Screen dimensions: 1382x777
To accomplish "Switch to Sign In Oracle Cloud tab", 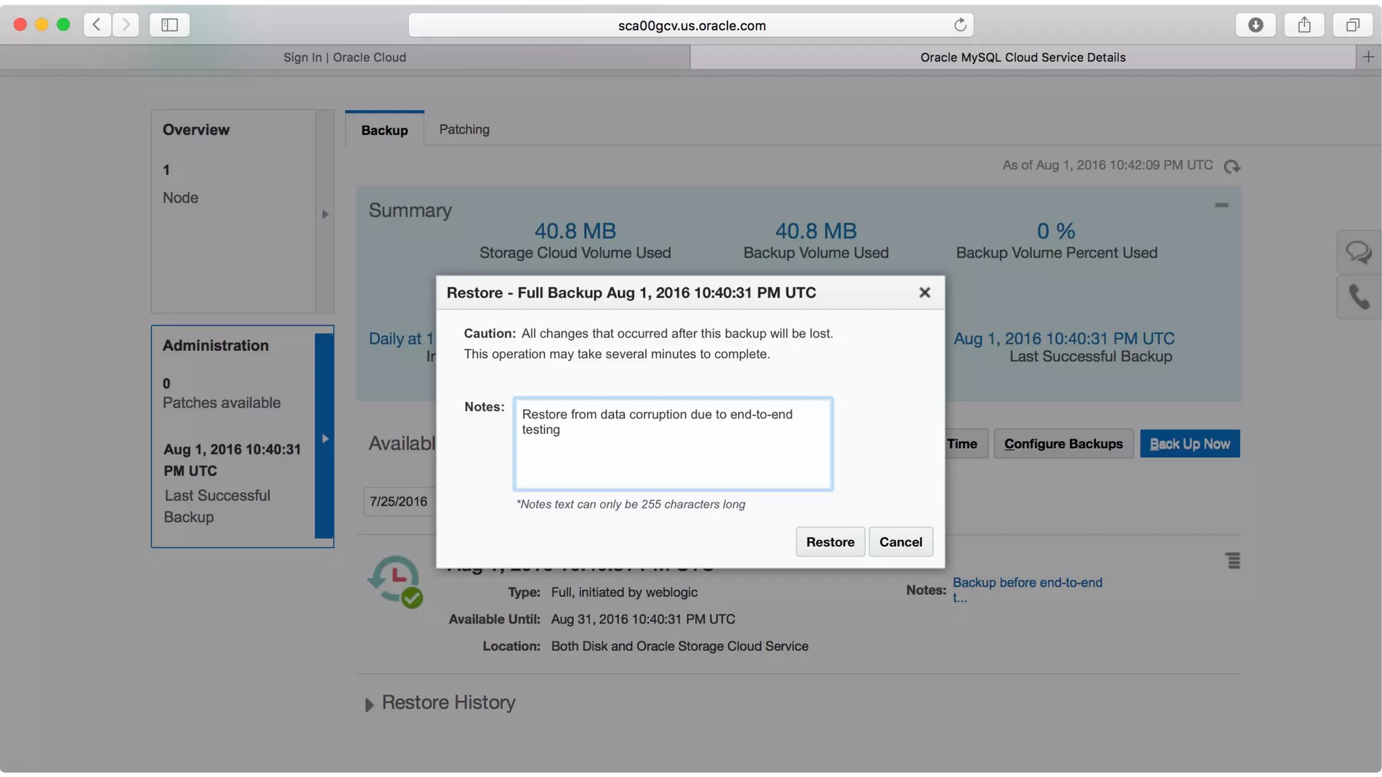I will [344, 57].
